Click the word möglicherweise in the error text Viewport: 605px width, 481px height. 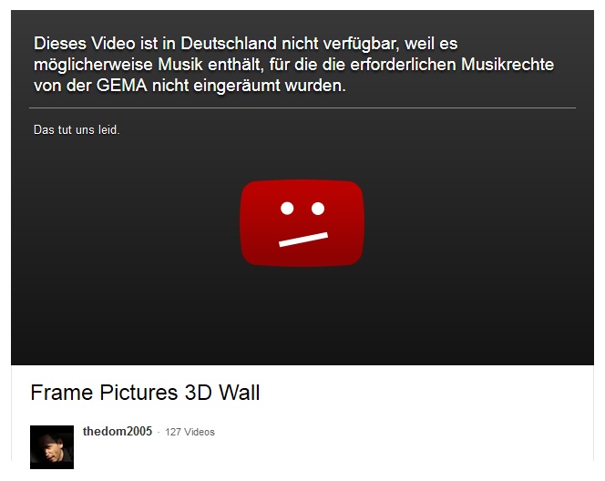tap(93, 66)
